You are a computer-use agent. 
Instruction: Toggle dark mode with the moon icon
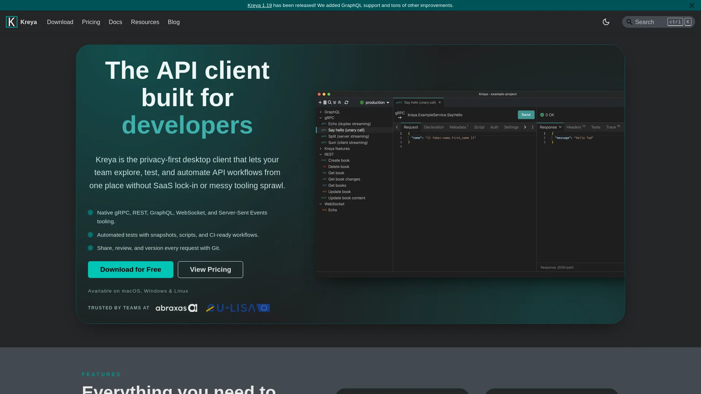tap(606, 22)
